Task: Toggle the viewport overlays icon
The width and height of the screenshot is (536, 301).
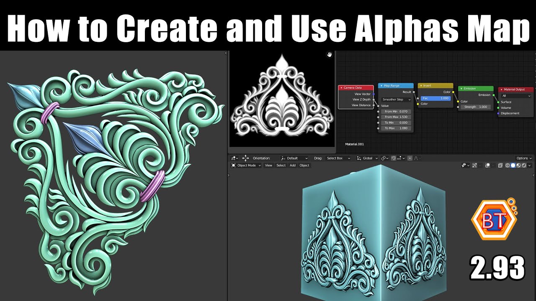Action: click(x=487, y=165)
